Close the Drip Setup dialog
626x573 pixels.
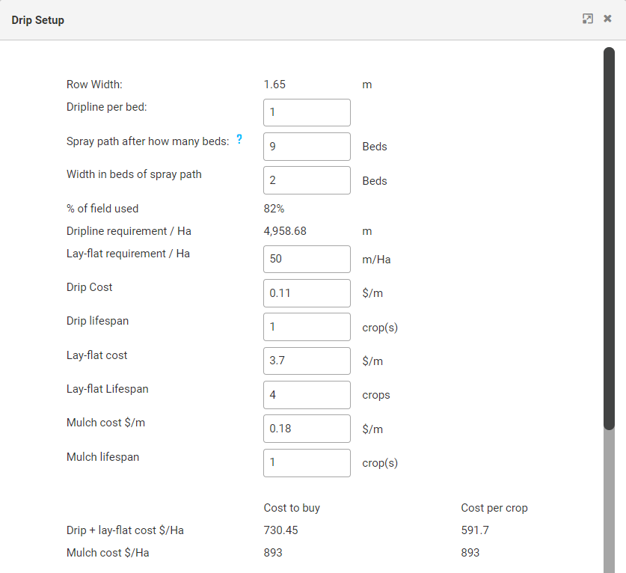(607, 19)
